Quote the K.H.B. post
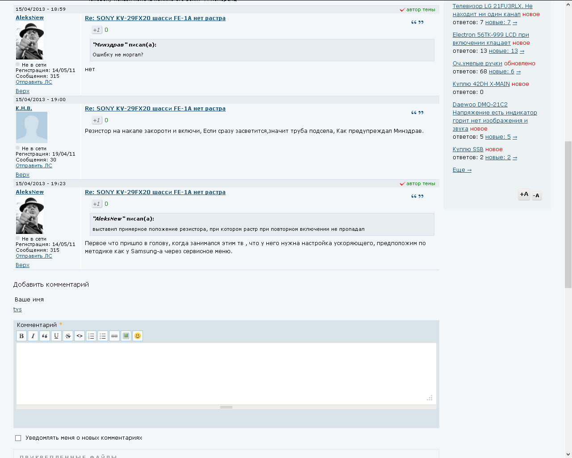The width and height of the screenshot is (572, 458). (417, 113)
